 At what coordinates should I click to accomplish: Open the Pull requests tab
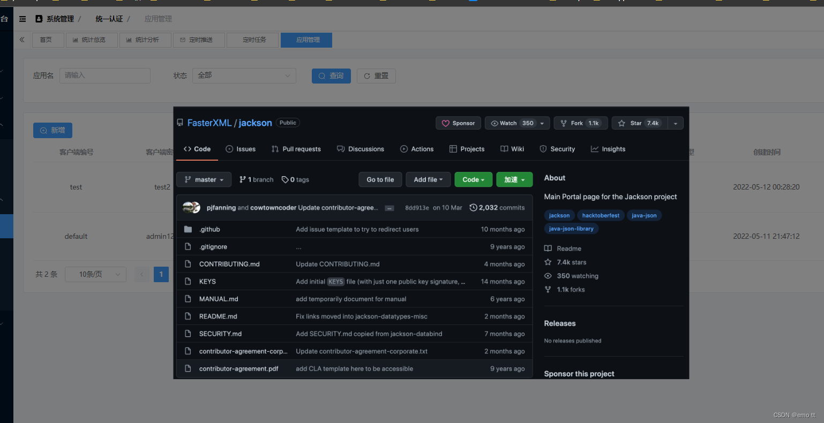[x=296, y=149]
